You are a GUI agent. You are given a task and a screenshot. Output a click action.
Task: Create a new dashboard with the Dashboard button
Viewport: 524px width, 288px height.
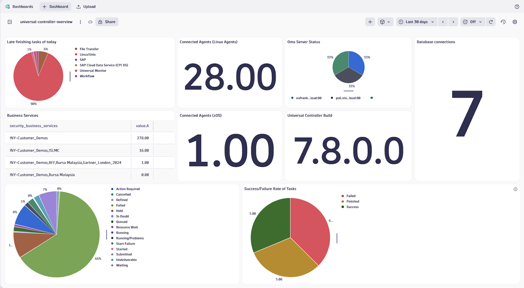[x=55, y=6]
